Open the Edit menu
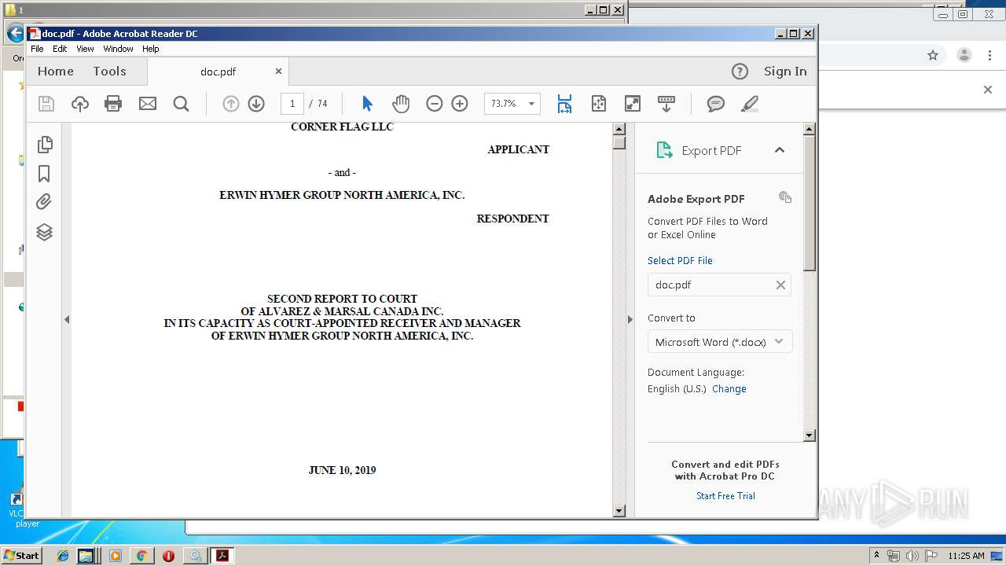1006x566 pixels. pyautogui.click(x=60, y=49)
